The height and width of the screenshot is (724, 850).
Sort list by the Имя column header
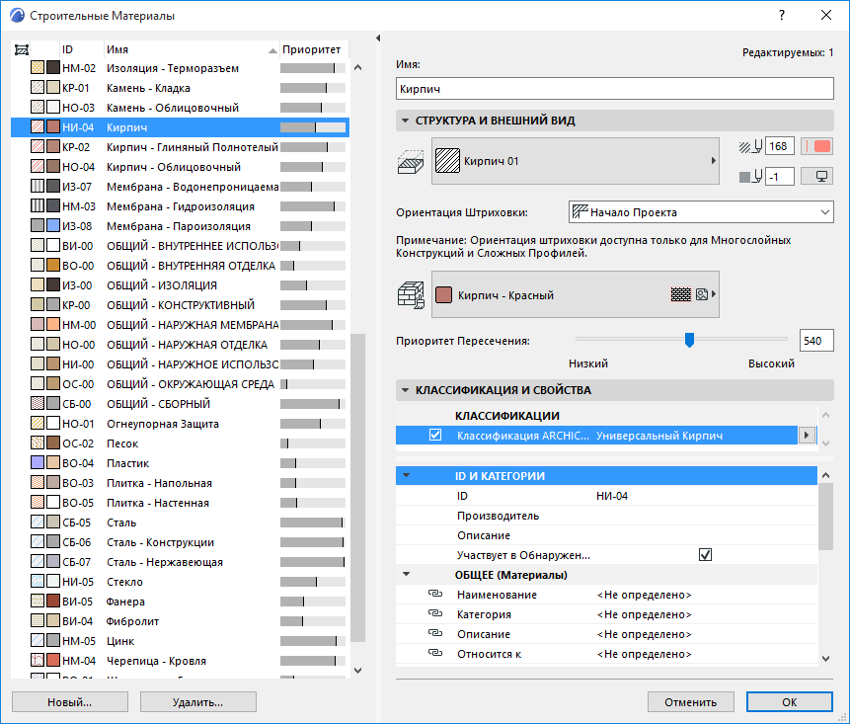(x=192, y=50)
